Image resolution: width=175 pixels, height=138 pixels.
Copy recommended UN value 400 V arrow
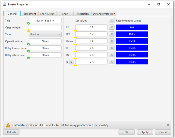coord(111,34)
